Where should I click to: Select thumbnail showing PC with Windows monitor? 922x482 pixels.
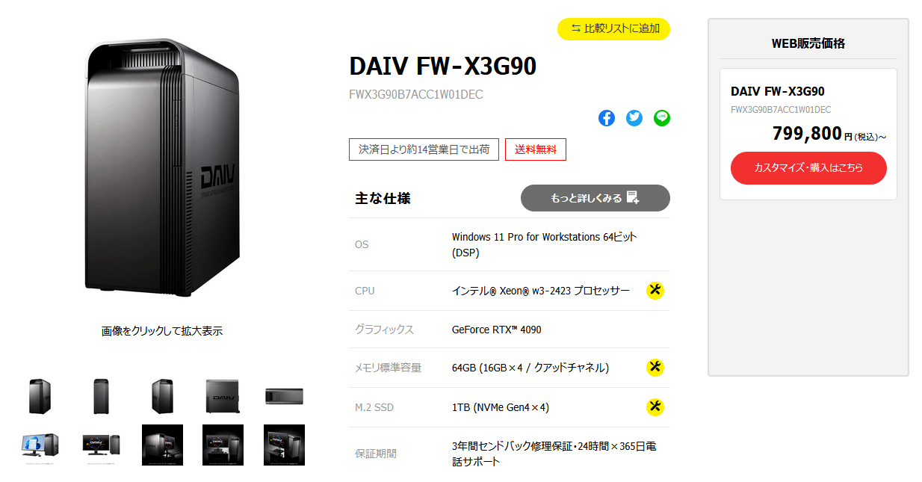pyautogui.click(x=40, y=445)
